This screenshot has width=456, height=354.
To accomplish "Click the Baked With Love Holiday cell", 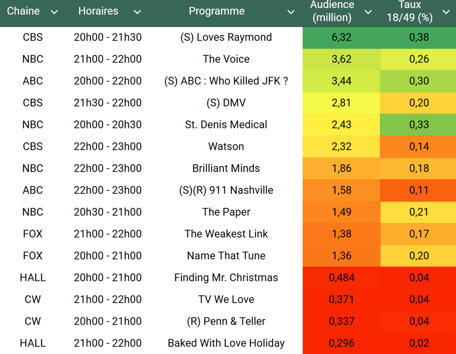I will click(x=226, y=343).
